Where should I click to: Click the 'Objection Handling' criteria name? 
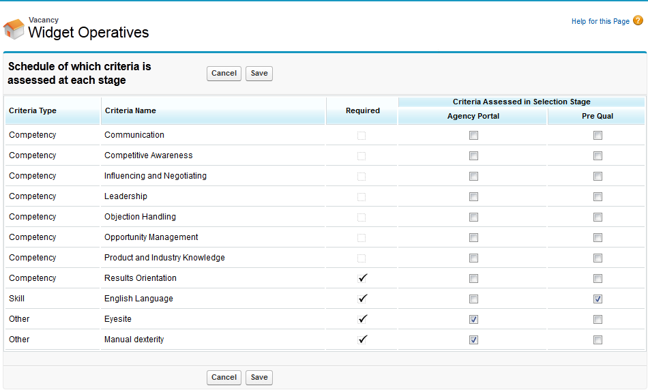pos(140,217)
